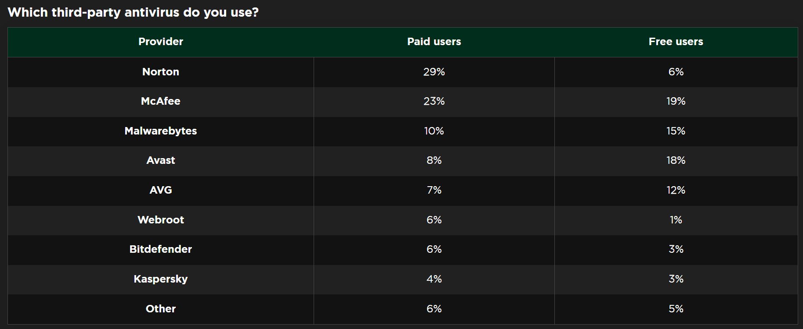Click the Webroot row label

(161, 220)
